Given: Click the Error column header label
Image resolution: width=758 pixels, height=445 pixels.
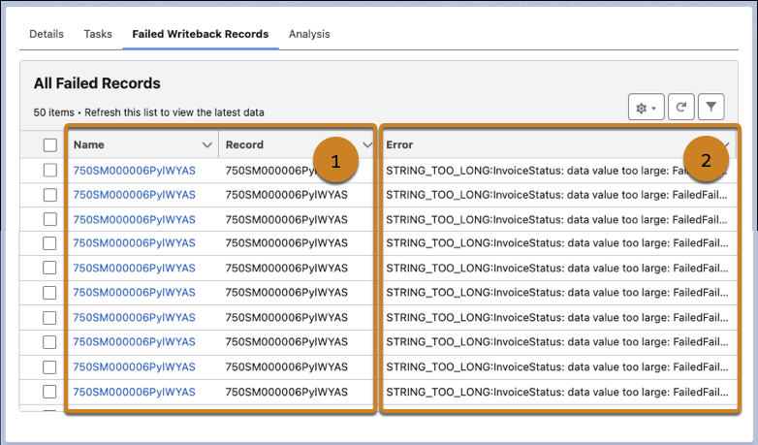Looking at the screenshot, I should (x=399, y=144).
